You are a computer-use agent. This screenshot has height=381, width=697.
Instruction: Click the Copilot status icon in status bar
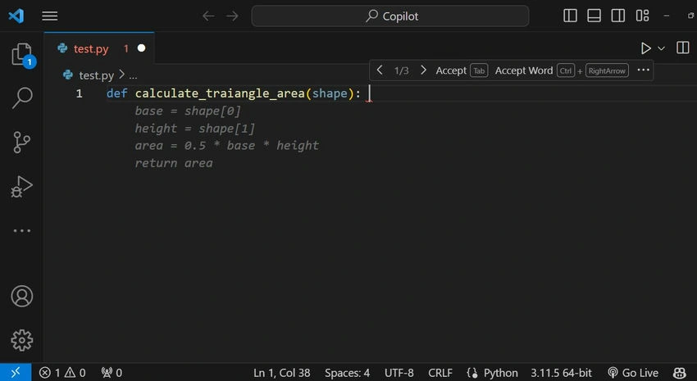click(680, 373)
